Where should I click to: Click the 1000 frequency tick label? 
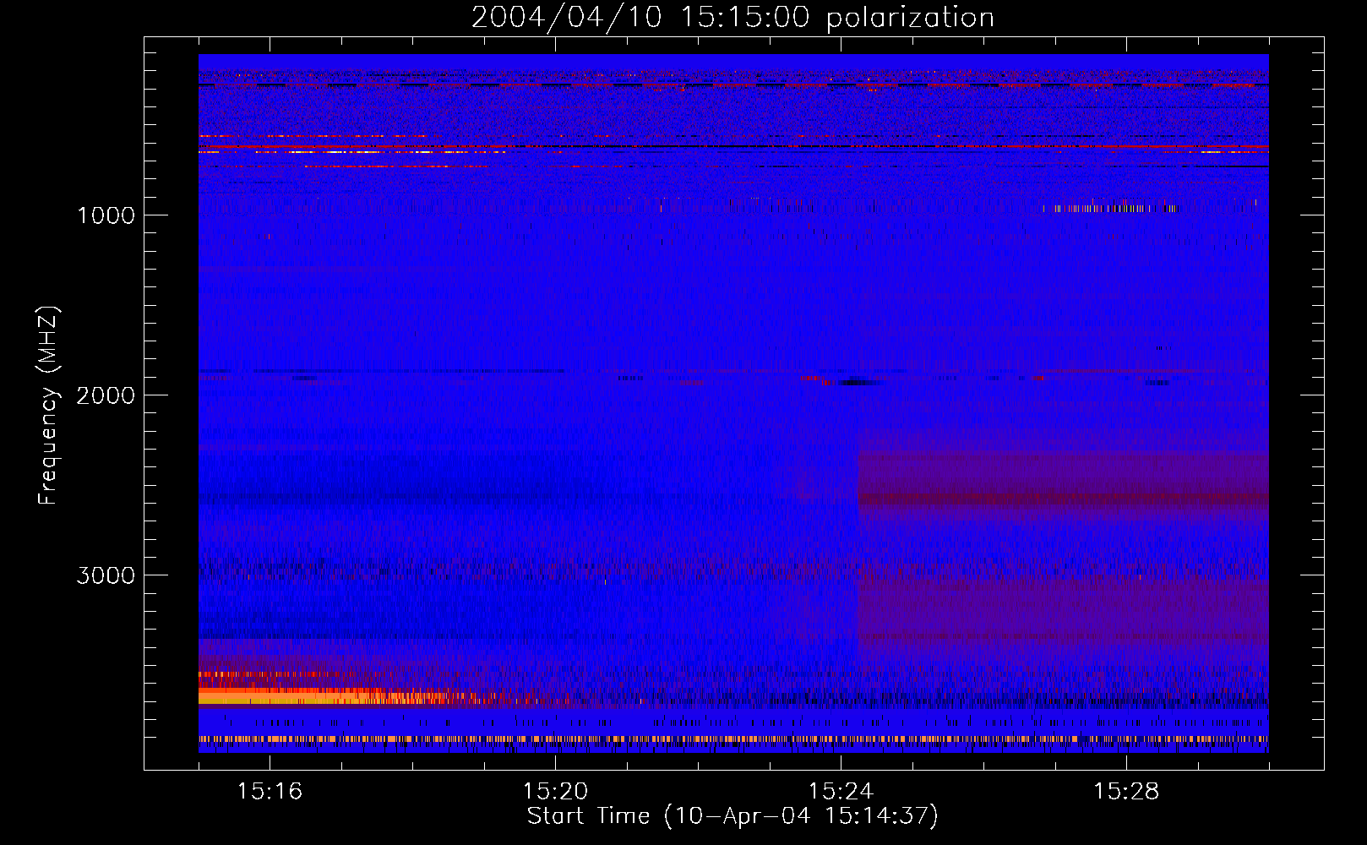(106, 215)
